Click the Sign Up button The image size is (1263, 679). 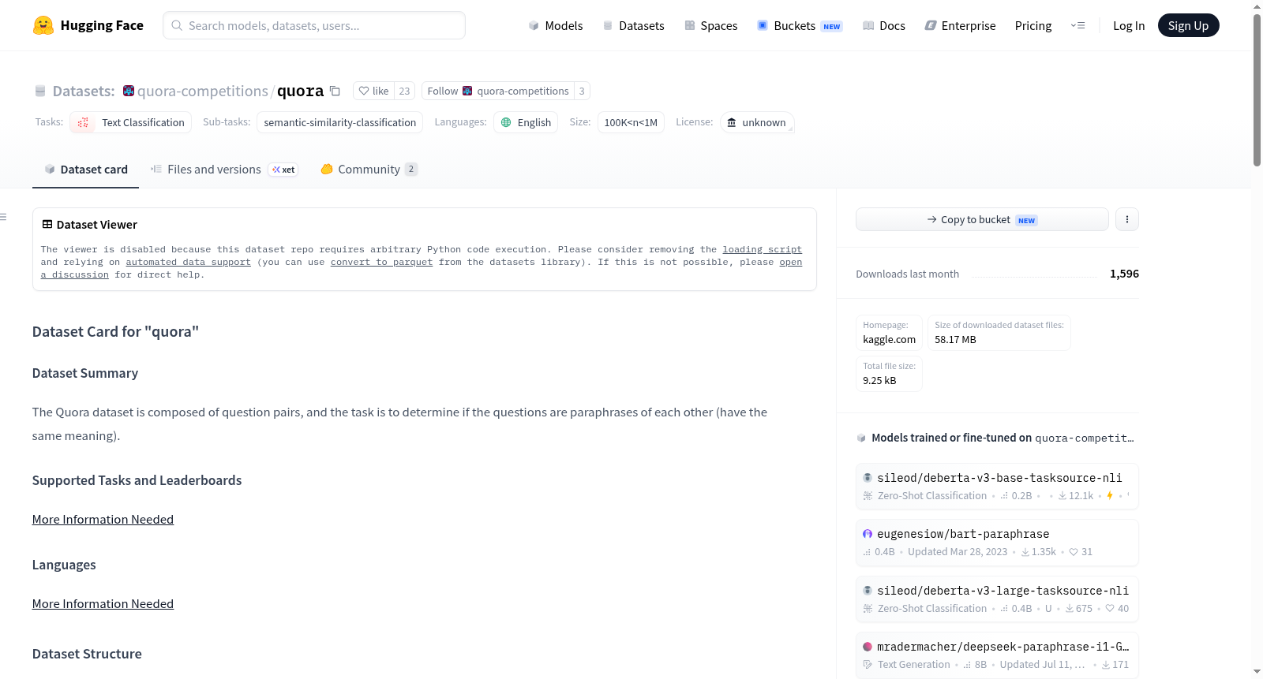click(1188, 25)
